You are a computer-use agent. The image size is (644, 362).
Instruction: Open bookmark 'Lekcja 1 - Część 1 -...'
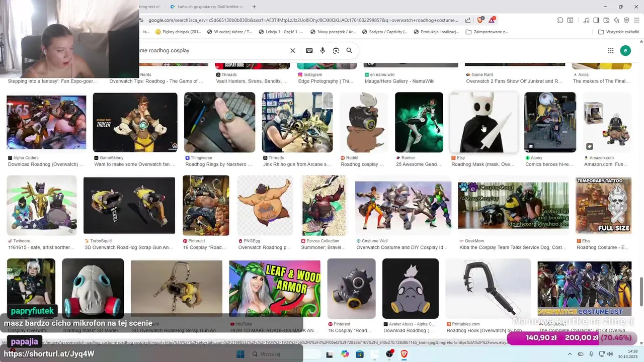(281, 32)
